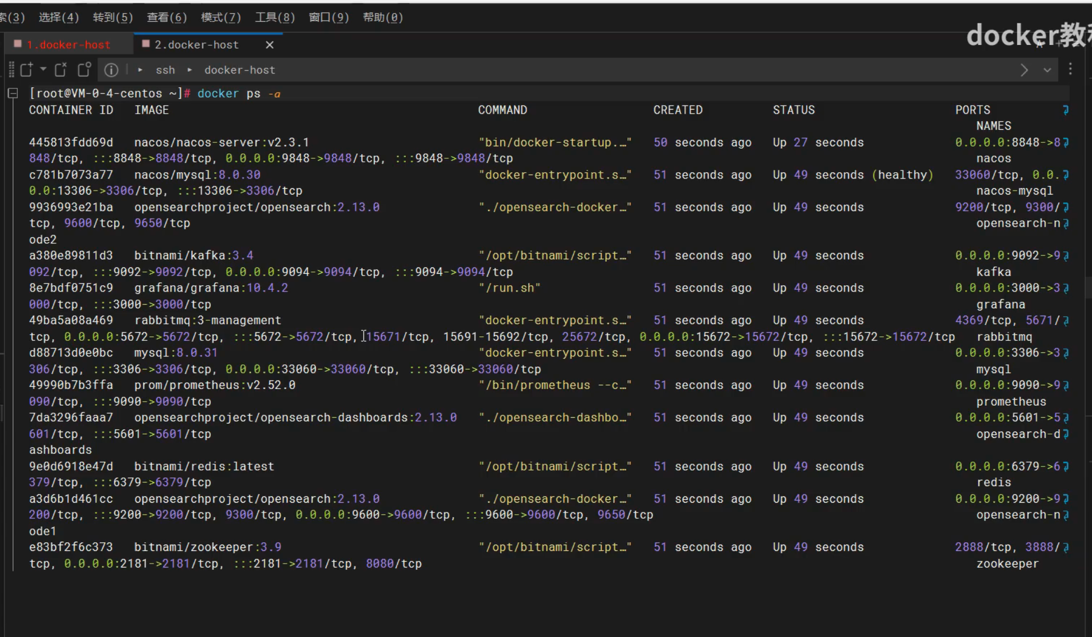The height and width of the screenshot is (637, 1092).
Task: Open the 查看(6) menu
Action: coord(166,17)
